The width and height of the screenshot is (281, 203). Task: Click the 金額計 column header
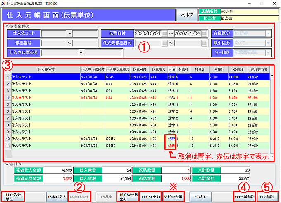click(219, 69)
